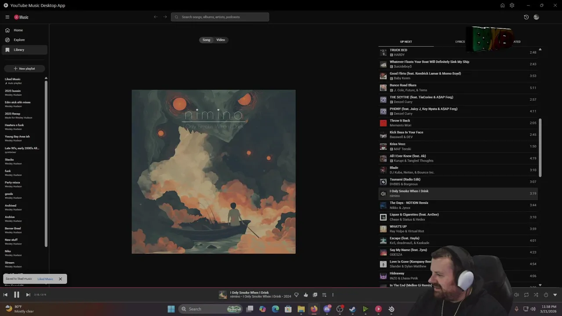Click the Kriss Vecc album thumbnail
Screen dimensions: 562x316
click(383, 147)
